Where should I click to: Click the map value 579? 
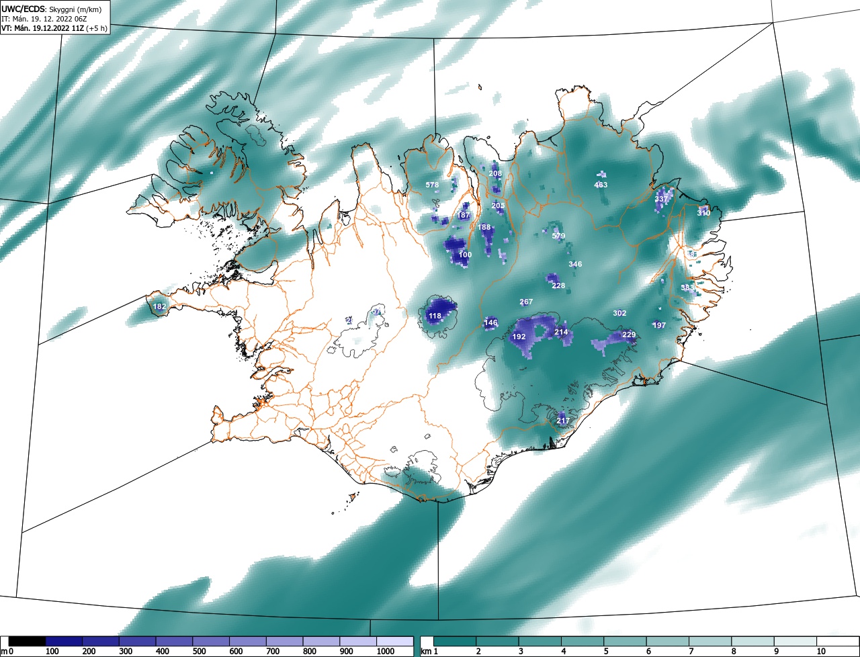[x=558, y=236]
